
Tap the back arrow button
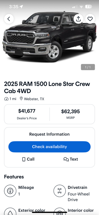(x=9, y=19)
